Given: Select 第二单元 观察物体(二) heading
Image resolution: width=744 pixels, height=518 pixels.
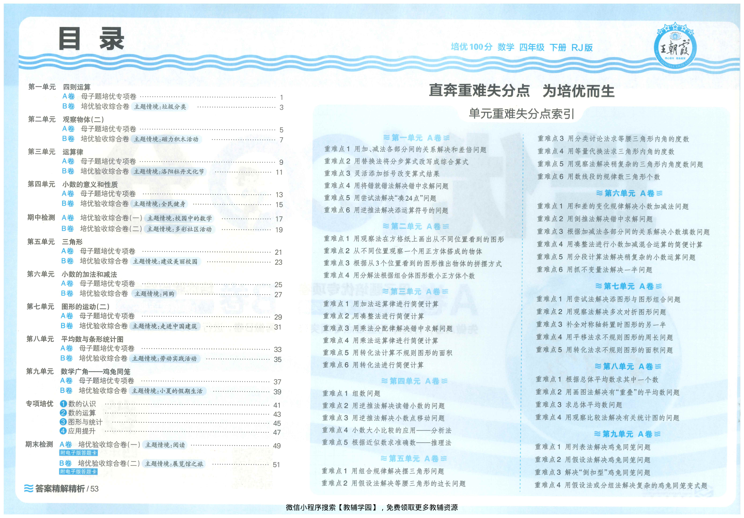Looking at the screenshot, I should coord(66,119).
